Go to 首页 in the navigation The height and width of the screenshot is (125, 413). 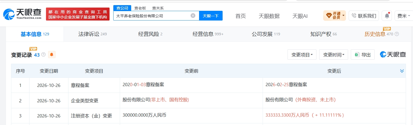pyautogui.click(x=240, y=16)
